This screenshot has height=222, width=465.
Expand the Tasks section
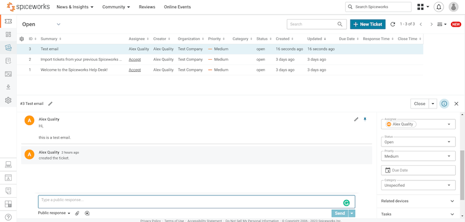(x=417, y=214)
